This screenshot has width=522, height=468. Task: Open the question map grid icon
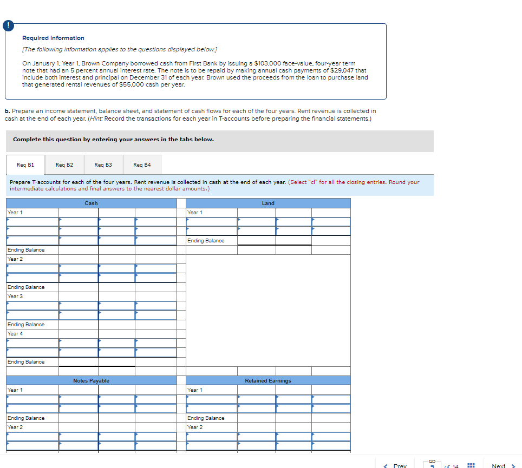point(471,464)
